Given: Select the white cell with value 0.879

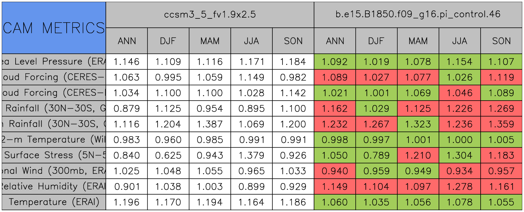Looking at the screenshot, I should coord(127,108).
